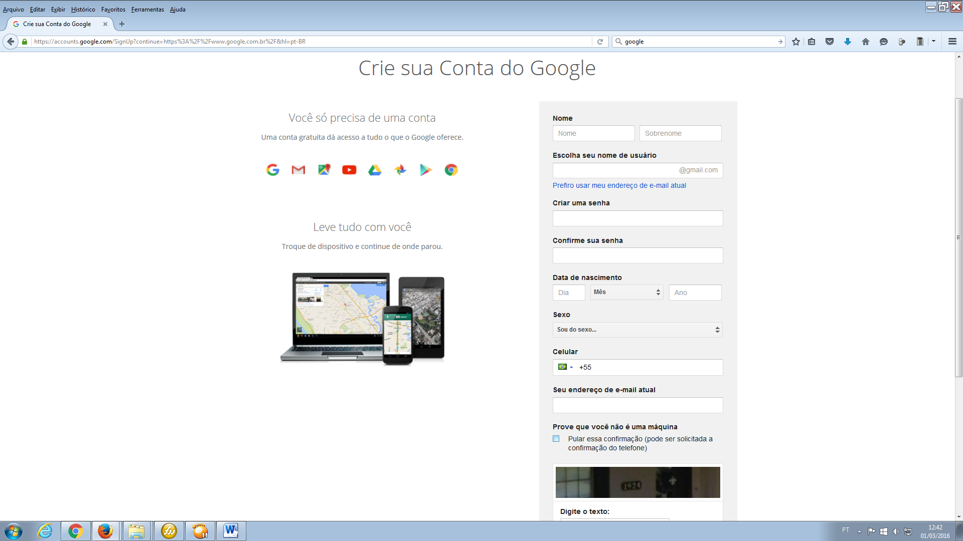The width and height of the screenshot is (963, 541).
Task: Click the google search box in toolbar
Action: tap(700, 42)
